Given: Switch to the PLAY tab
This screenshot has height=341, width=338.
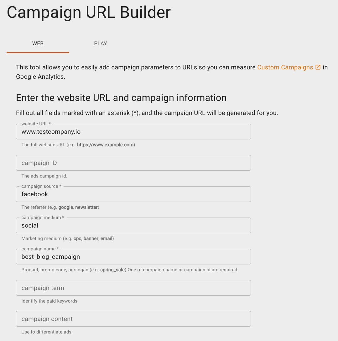Looking at the screenshot, I should (101, 43).
